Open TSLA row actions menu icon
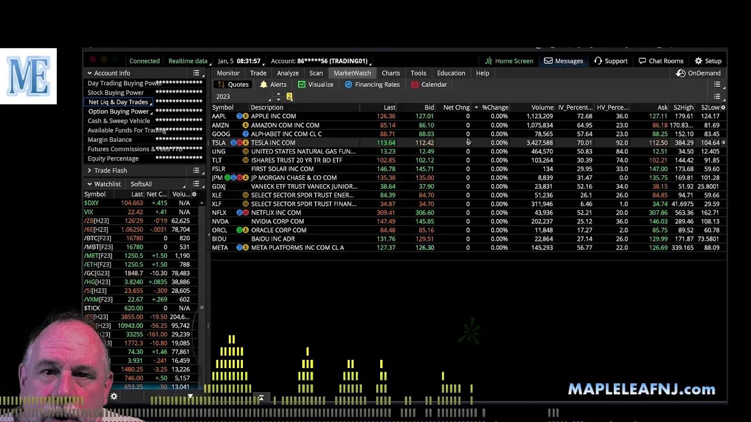This screenshot has height=422, width=751. 723,142
